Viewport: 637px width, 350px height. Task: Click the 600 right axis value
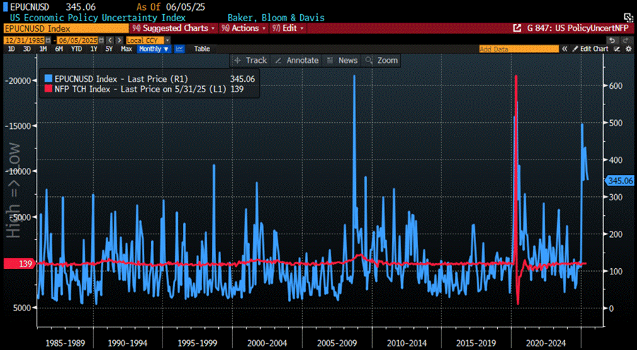click(x=617, y=85)
